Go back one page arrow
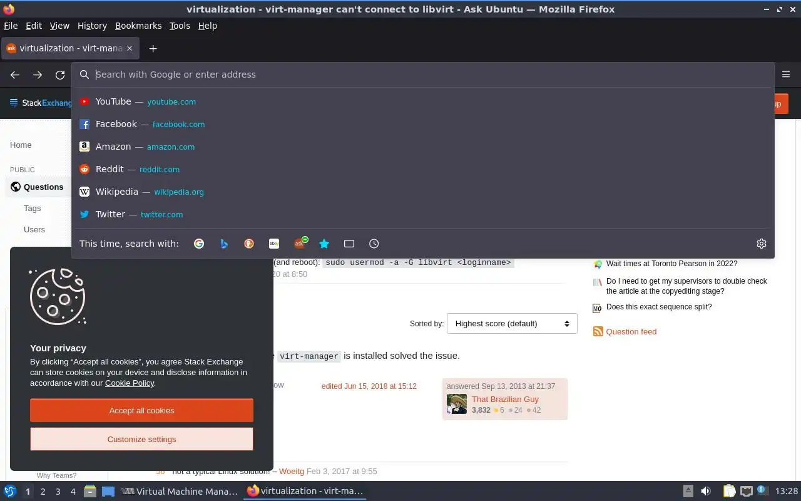 pos(15,75)
